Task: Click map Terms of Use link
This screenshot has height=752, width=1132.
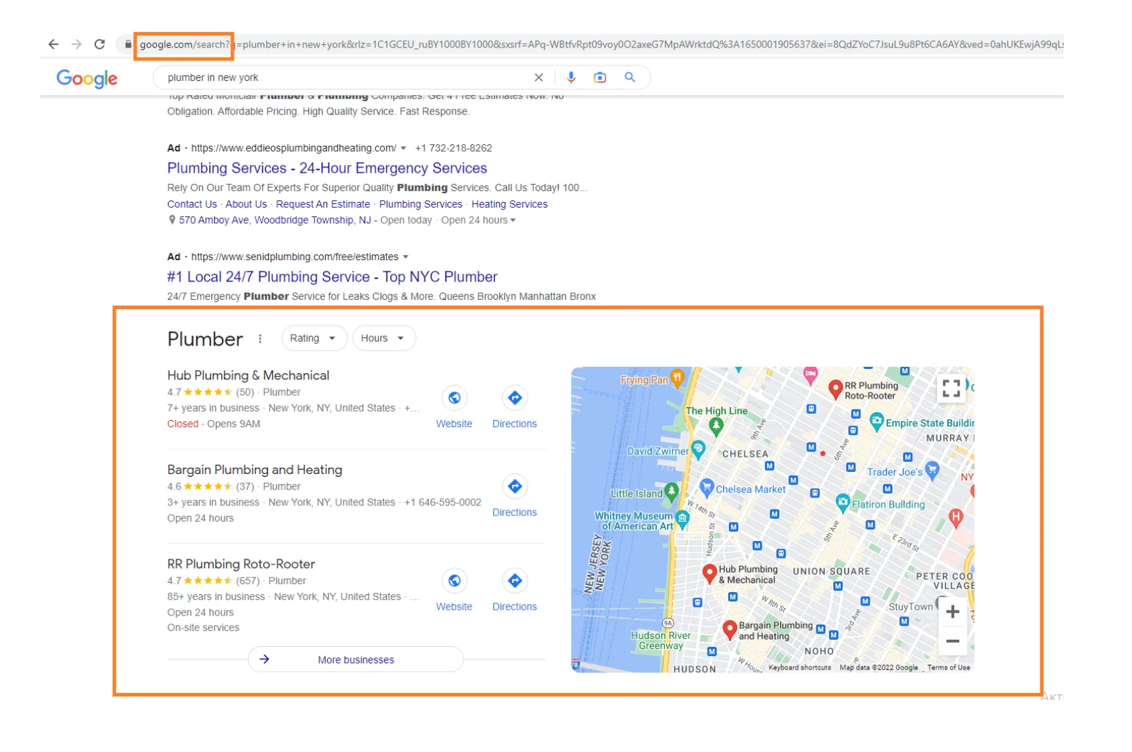Action: pos(949,668)
